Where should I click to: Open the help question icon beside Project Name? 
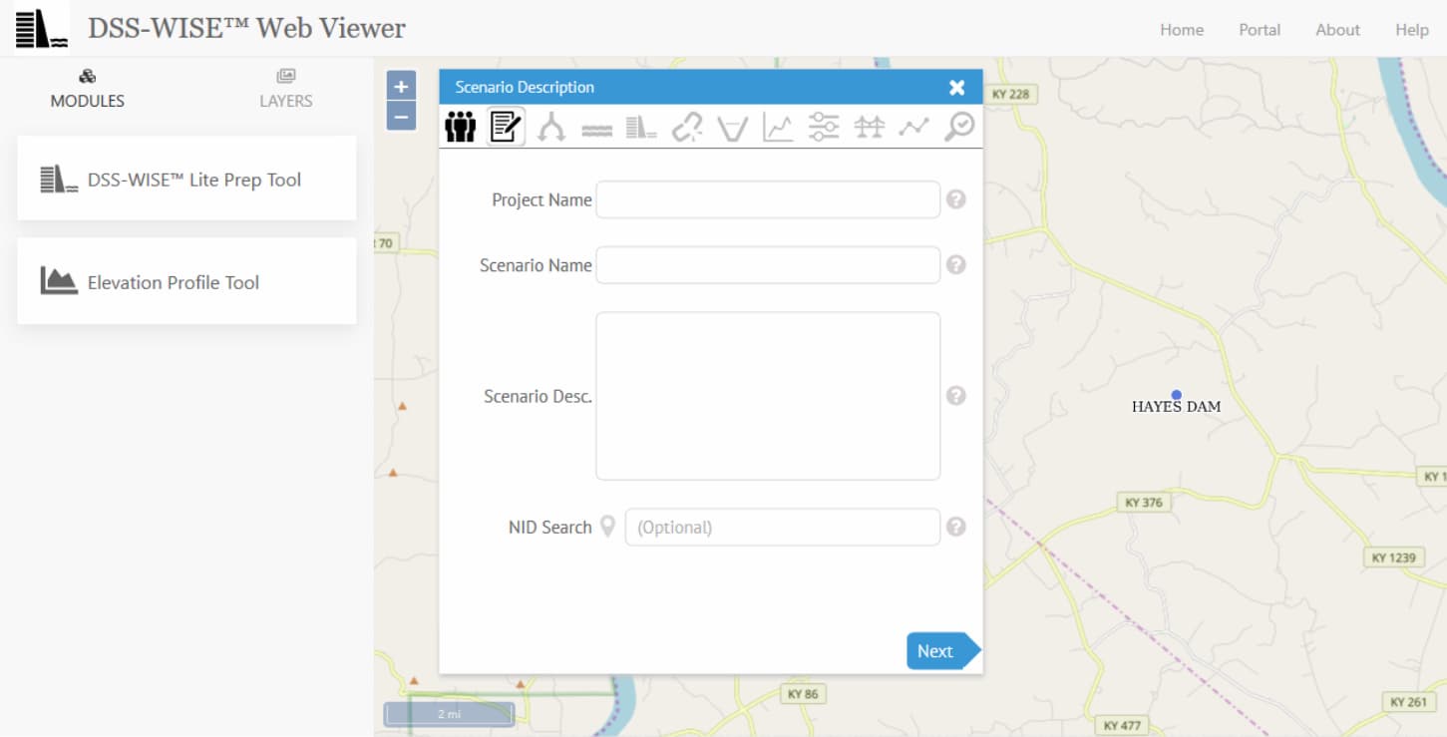pyautogui.click(x=955, y=199)
